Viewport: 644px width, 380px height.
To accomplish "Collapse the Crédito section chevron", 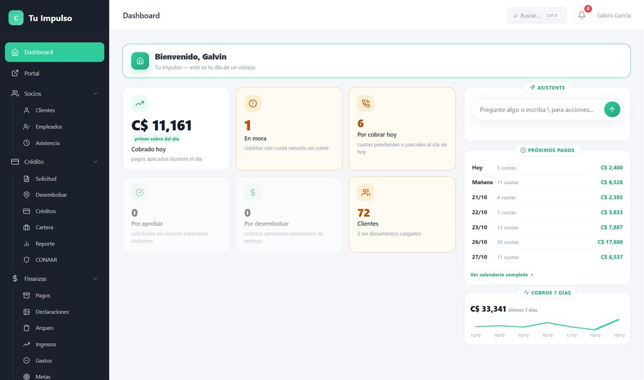I will coord(96,162).
